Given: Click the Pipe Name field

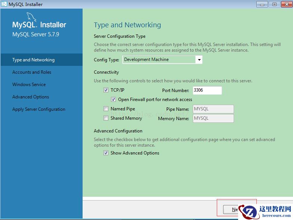Looking at the screenshot, I should [213, 109].
